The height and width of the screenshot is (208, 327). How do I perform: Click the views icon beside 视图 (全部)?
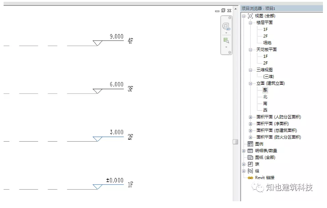[250, 16]
